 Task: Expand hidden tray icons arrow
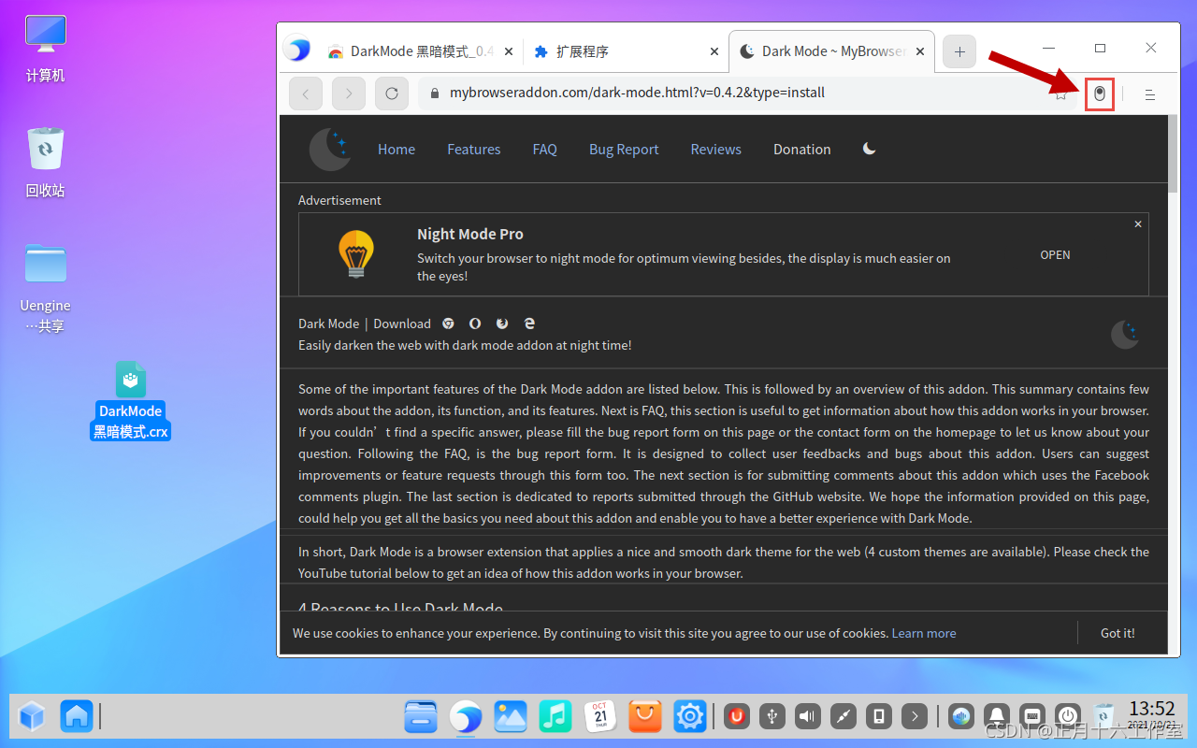pos(915,717)
